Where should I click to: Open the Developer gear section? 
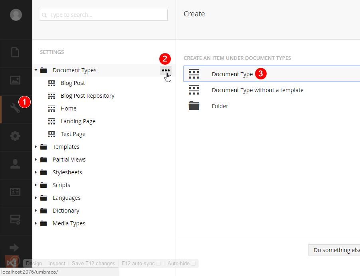coord(15,136)
